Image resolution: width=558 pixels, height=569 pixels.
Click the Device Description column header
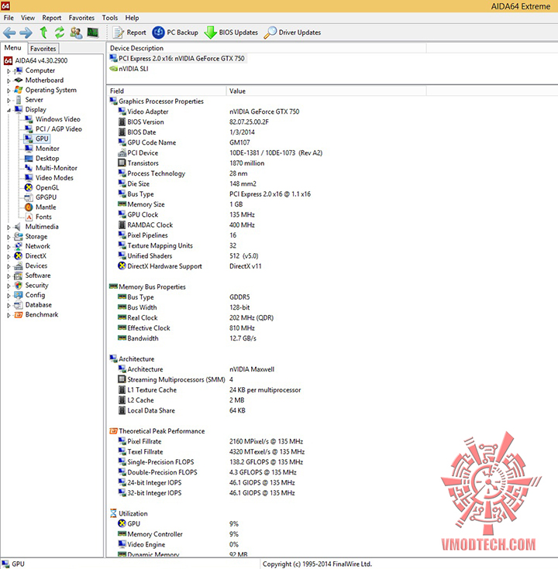[267, 48]
